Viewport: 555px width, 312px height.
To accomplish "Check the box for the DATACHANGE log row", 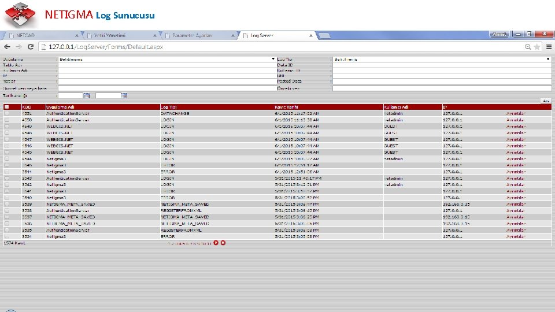I will click(x=7, y=113).
